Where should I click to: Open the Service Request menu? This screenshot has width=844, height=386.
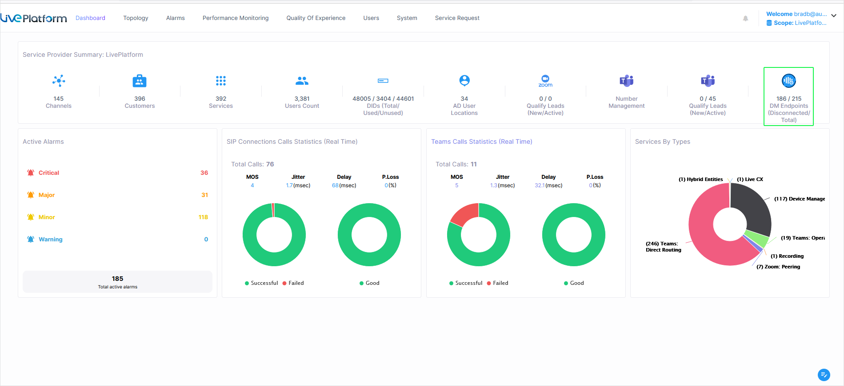[457, 18]
